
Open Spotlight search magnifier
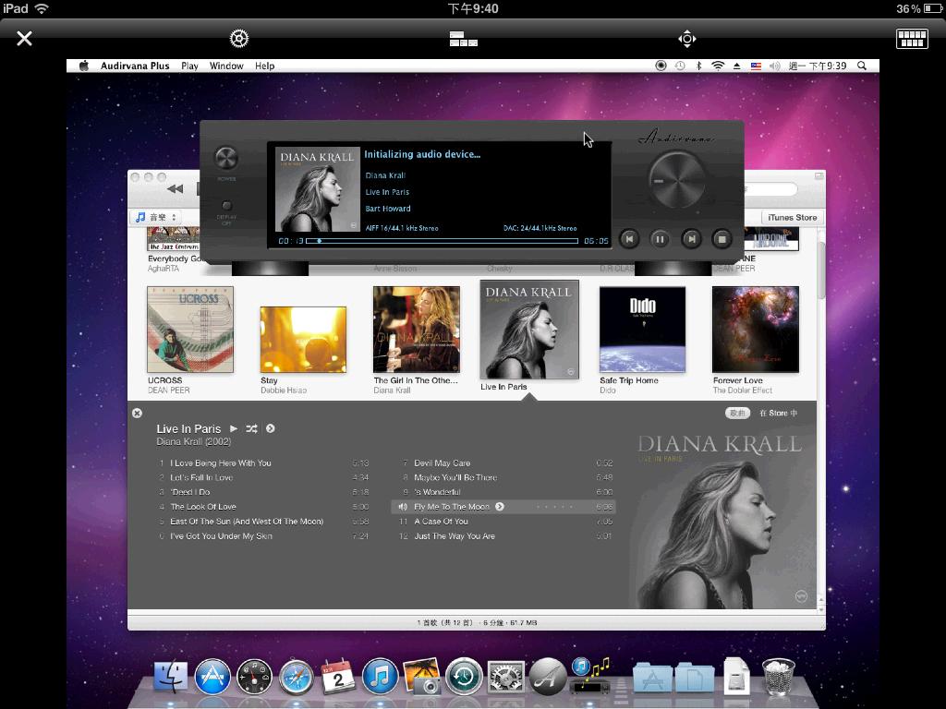(862, 66)
